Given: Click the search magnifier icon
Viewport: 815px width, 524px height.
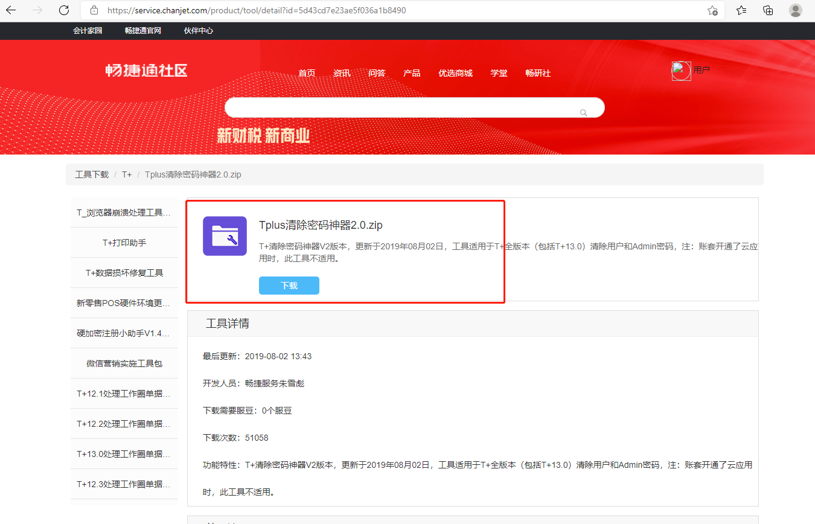Looking at the screenshot, I should coord(583,112).
